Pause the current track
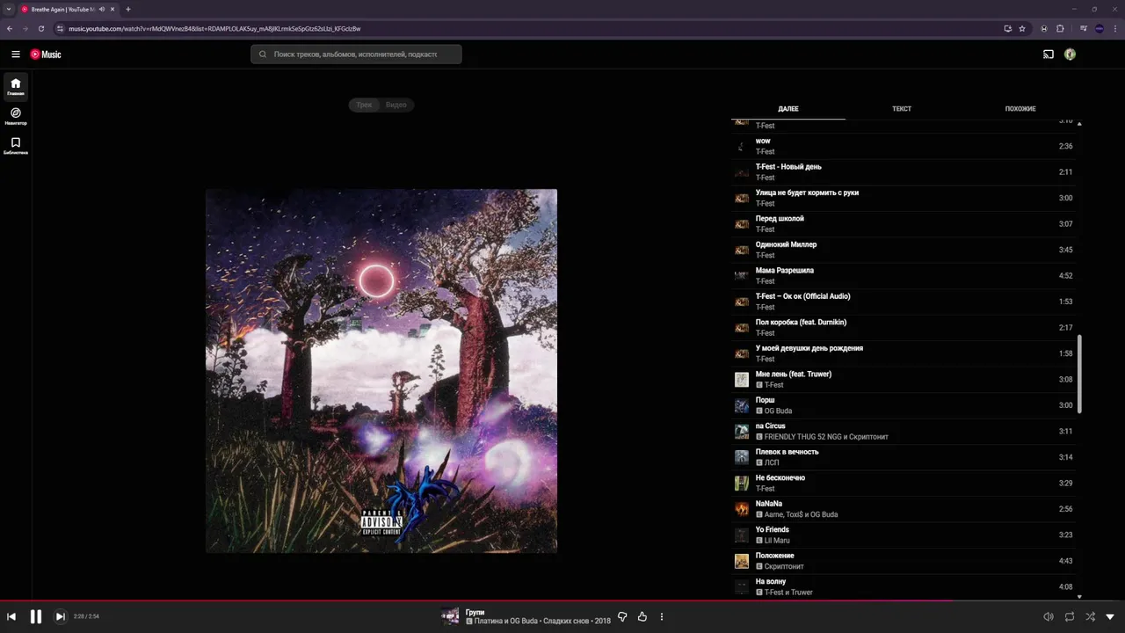Viewport: 1125px width, 633px height. click(36, 616)
